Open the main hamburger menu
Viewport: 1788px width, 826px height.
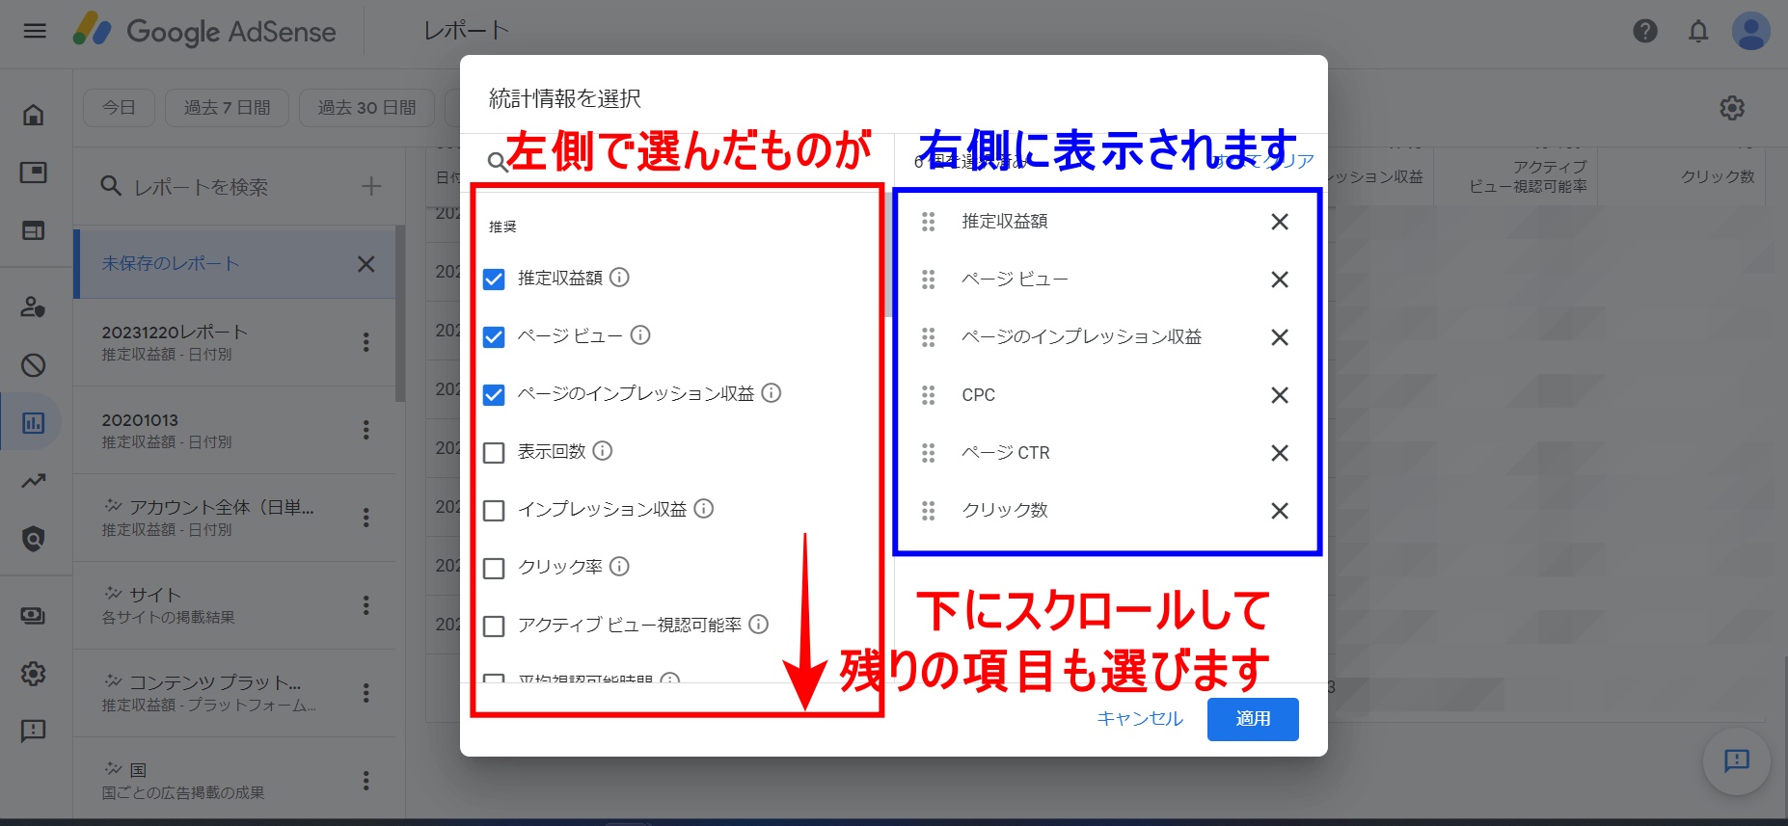click(35, 31)
